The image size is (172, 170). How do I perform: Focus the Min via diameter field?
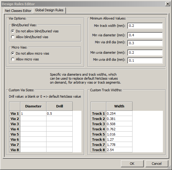(x=145, y=35)
